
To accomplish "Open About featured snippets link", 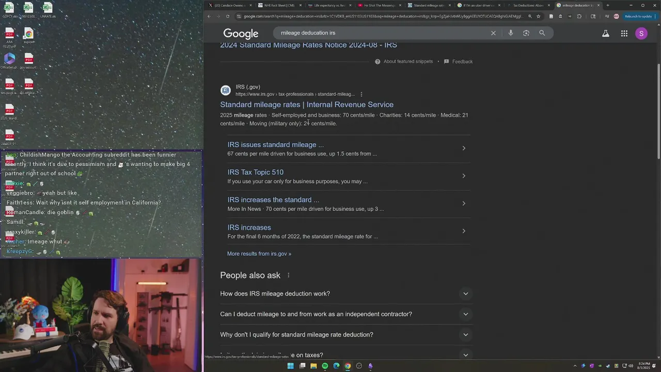I will (x=408, y=61).
